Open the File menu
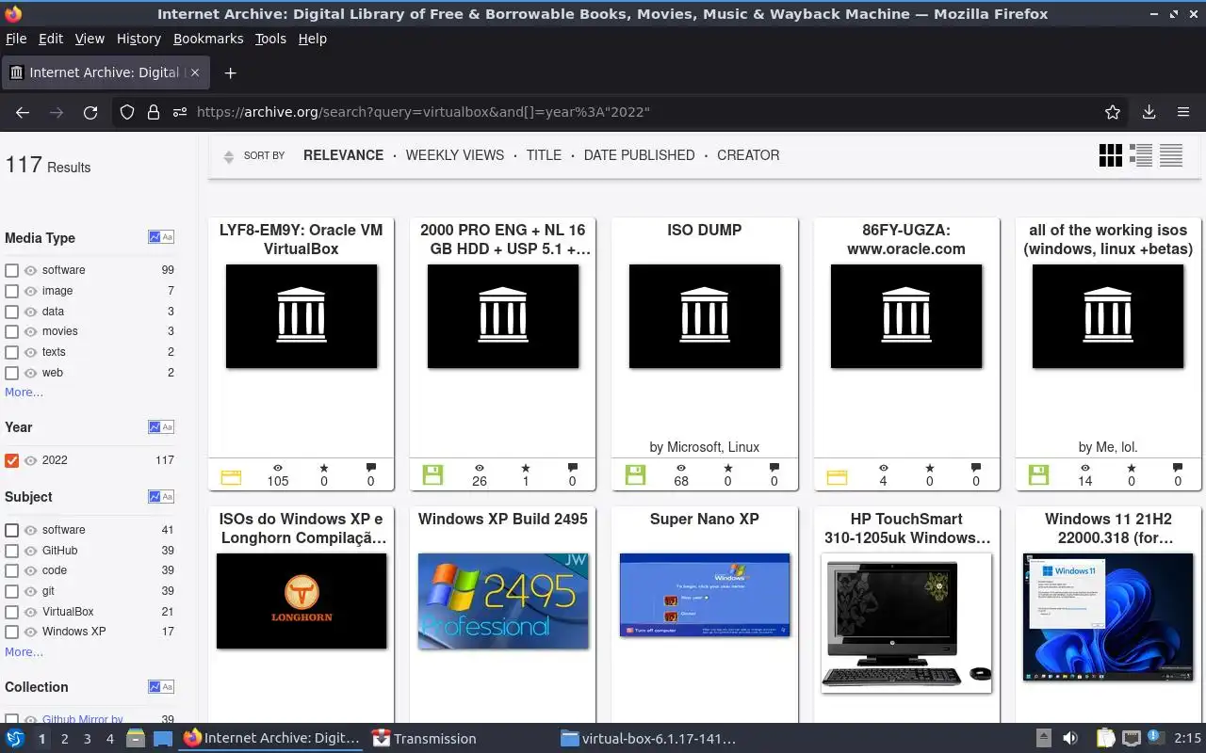This screenshot has height=753, width=1206. [16, 39]
